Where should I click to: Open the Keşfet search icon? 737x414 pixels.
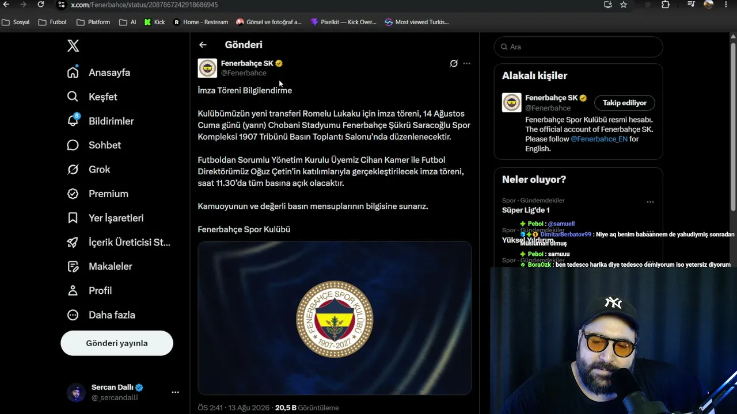coord(73,97)
